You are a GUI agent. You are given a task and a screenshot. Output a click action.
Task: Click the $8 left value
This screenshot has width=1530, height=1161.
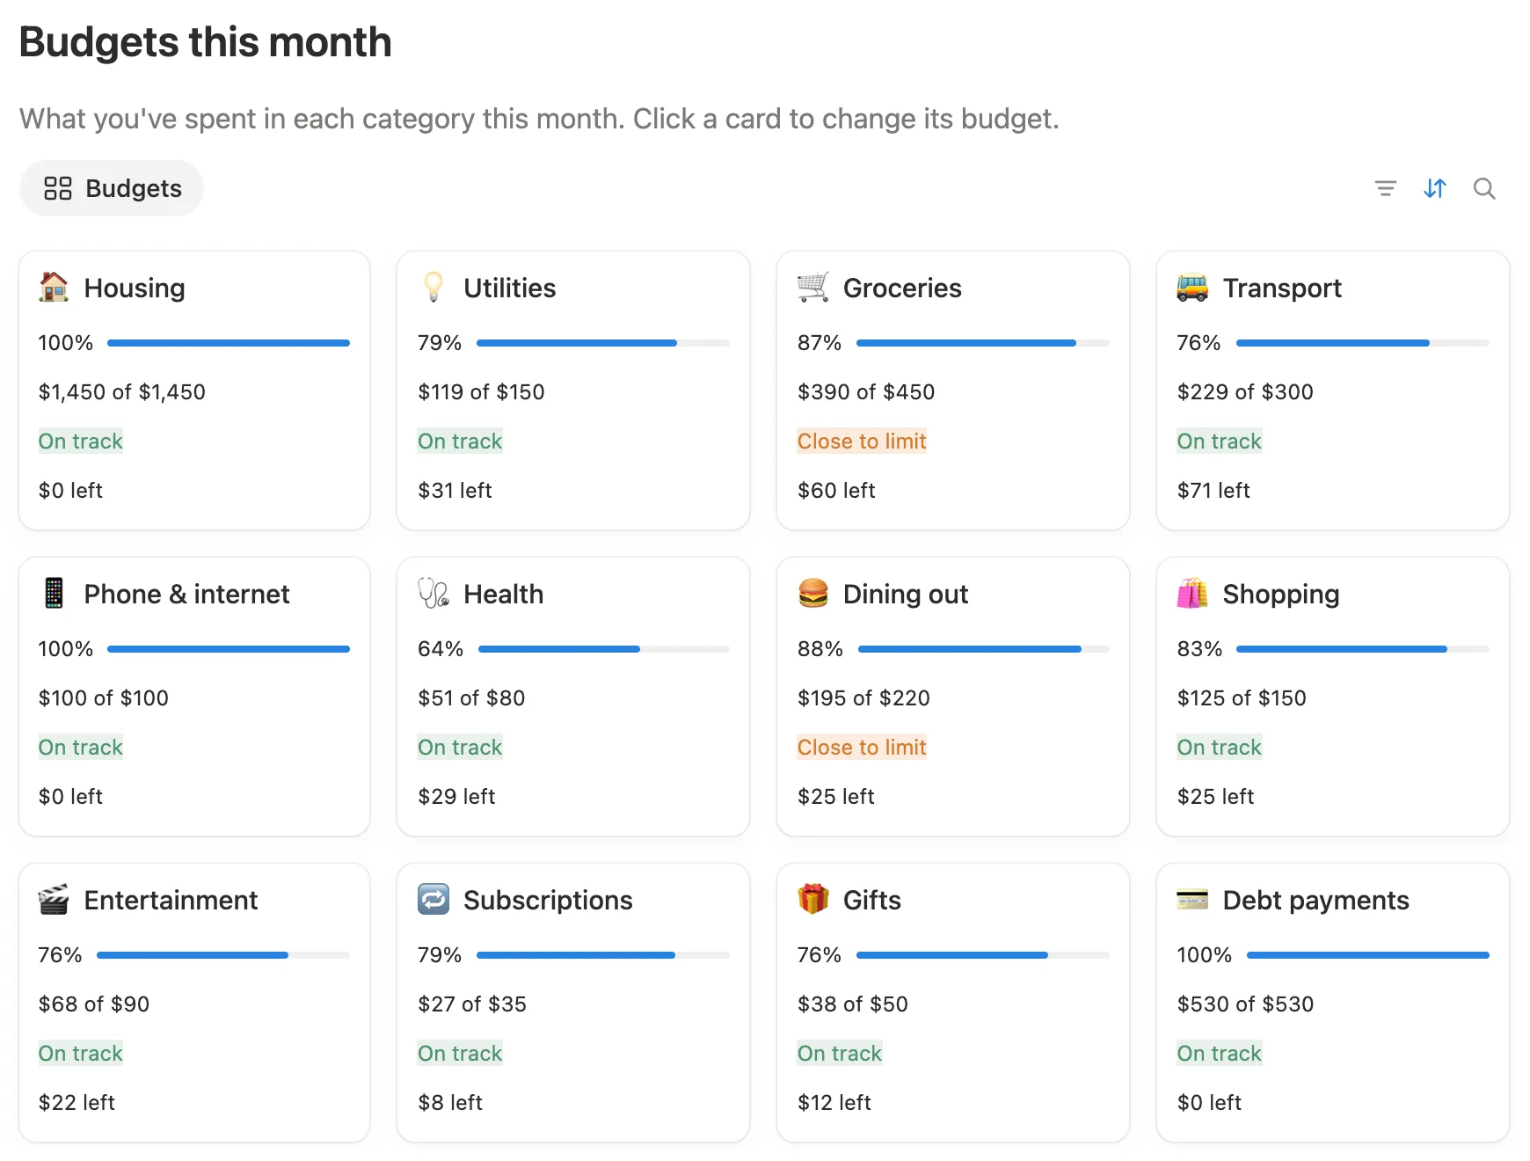click(450, 1102)
